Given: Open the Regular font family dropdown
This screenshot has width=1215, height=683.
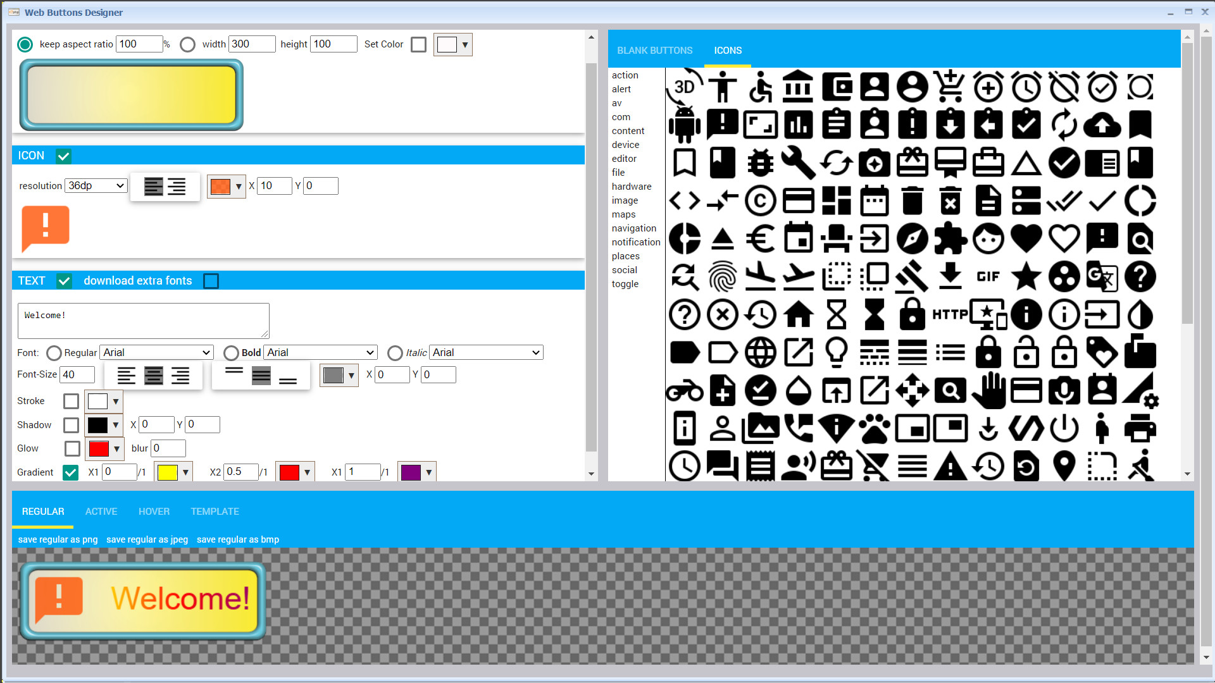Looking at the screenshot, I should click(156, 352).
